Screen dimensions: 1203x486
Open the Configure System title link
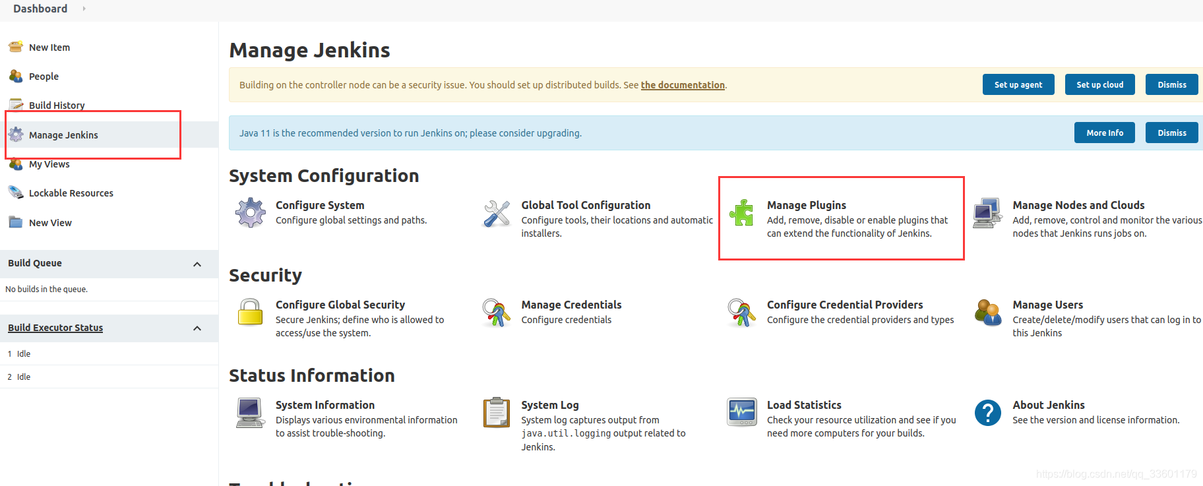coord(320,205)
